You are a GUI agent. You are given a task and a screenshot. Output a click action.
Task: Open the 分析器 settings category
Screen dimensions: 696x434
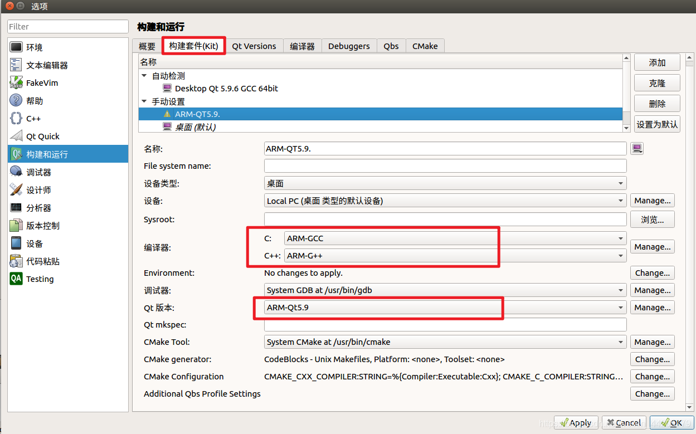click(x=68, y=208)
